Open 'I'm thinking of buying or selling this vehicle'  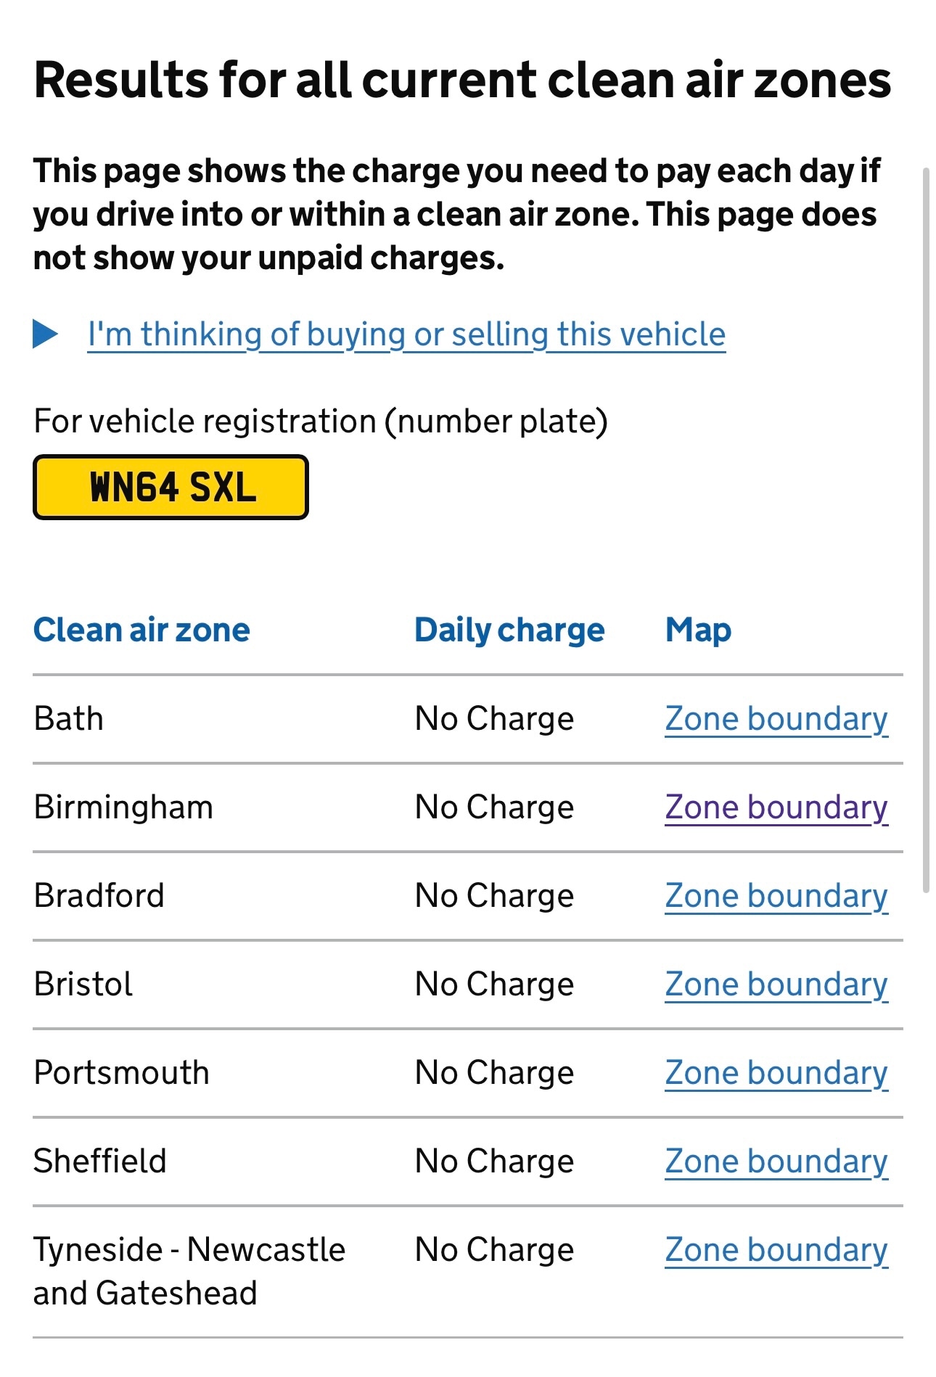(406, 334)
